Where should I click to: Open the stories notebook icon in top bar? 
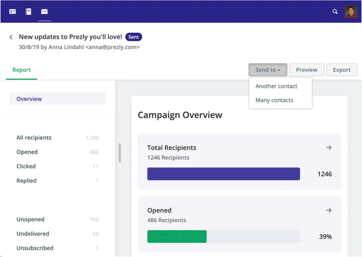tap(28, 12)
